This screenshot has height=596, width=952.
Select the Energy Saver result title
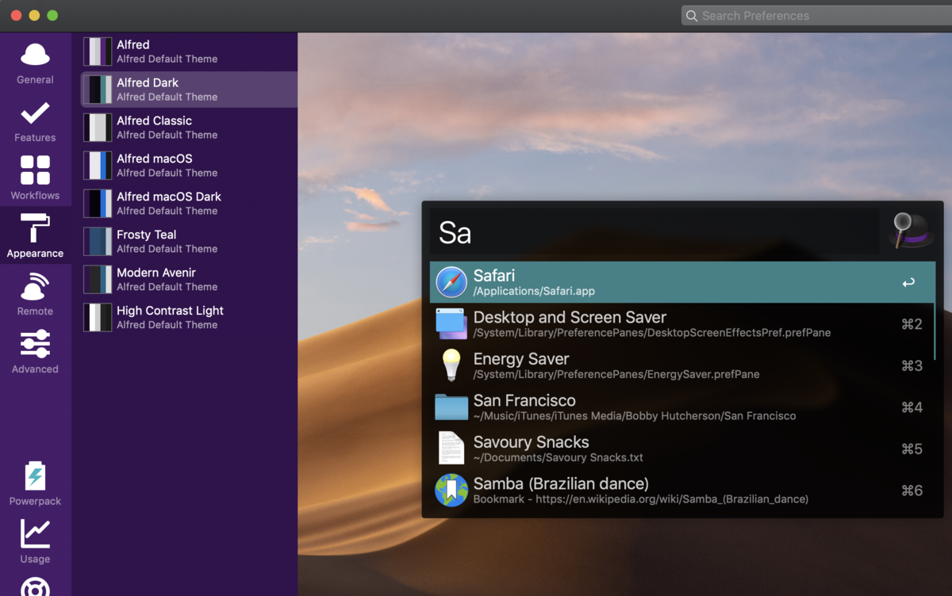521,359
